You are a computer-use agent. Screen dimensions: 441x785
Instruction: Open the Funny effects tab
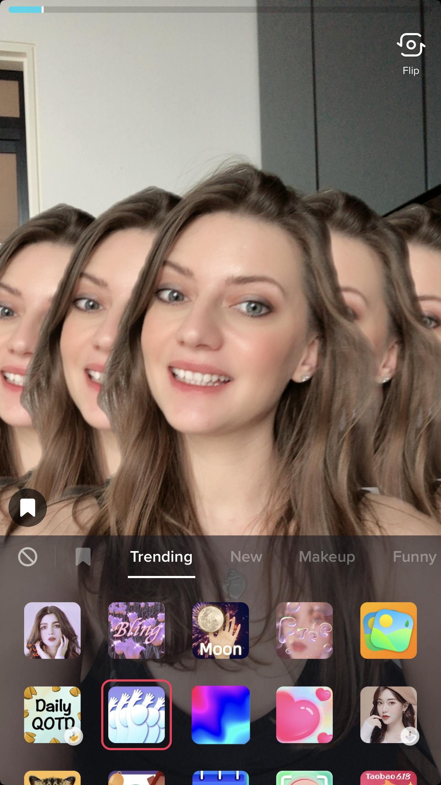pos(414,557)
